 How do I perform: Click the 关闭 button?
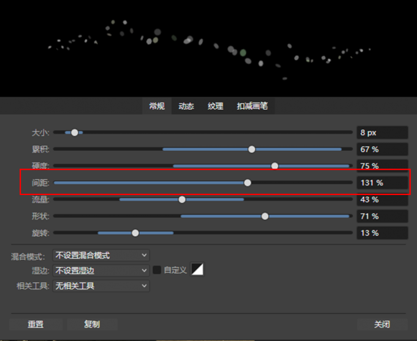(x=382, y=324)
